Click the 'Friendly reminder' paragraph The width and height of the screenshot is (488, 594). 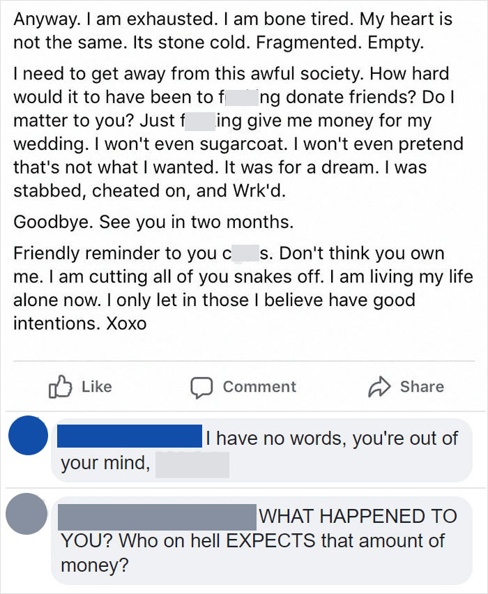(x=237, y=284)
